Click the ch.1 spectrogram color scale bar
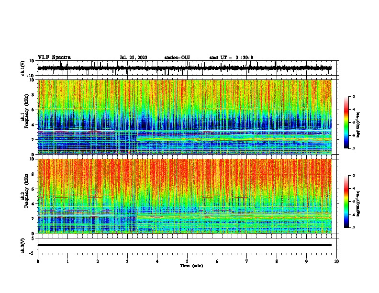This screenshot has width=379, height=293. (x=346, y=123)
